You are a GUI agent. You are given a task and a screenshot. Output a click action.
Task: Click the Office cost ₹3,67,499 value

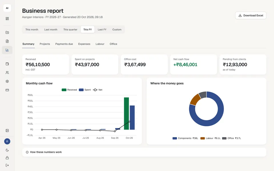tap(135, 65)
